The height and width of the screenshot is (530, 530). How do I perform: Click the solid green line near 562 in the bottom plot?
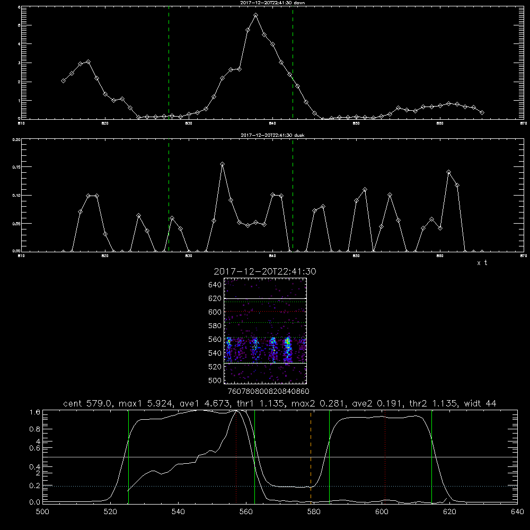pos(254,456)
